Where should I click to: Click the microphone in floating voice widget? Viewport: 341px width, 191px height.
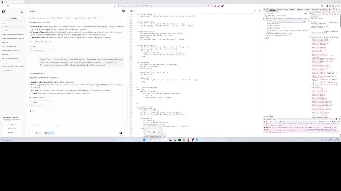pyautogui.click(x=154, y=132)
